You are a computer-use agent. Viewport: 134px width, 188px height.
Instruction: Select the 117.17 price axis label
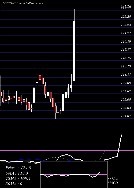click(x=126, y=49)
